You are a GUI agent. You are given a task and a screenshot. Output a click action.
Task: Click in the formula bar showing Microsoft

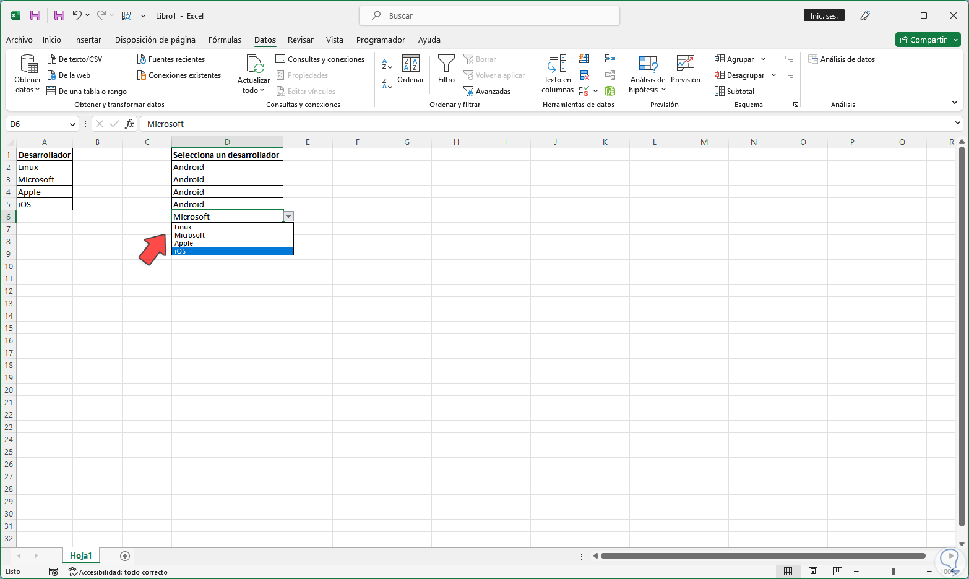(x=546, y=124)
